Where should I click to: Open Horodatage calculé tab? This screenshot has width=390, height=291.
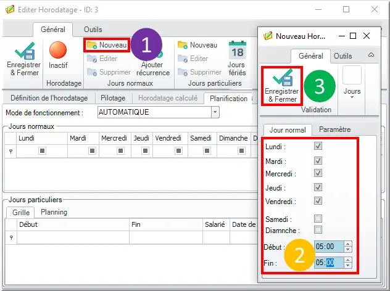tap(168, 98)
